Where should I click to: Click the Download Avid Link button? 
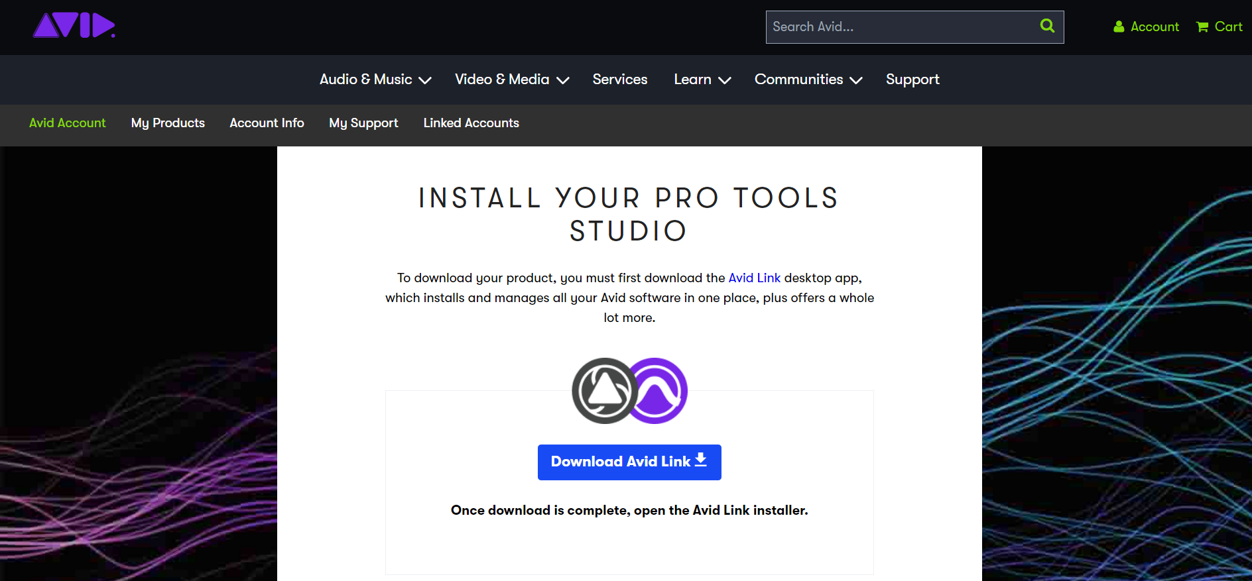(x=629, y=462)
